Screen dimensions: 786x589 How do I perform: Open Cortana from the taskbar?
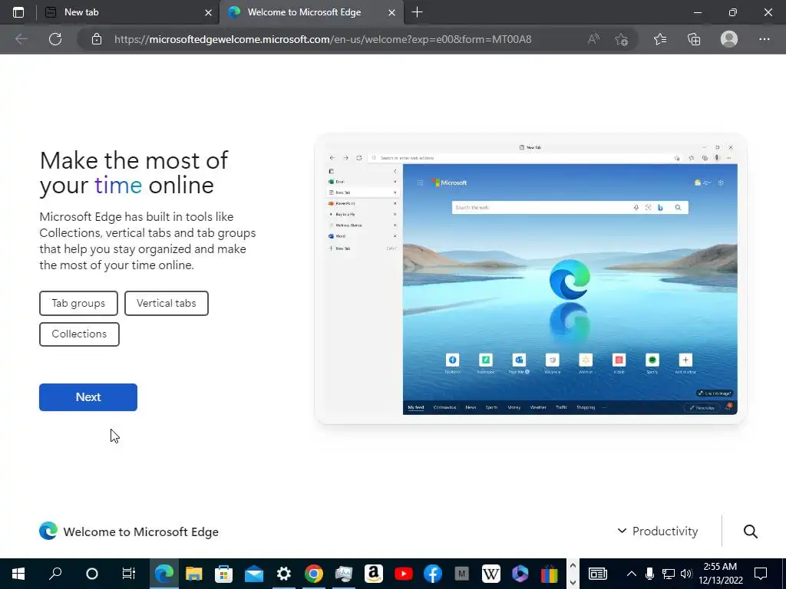(92, 574)
